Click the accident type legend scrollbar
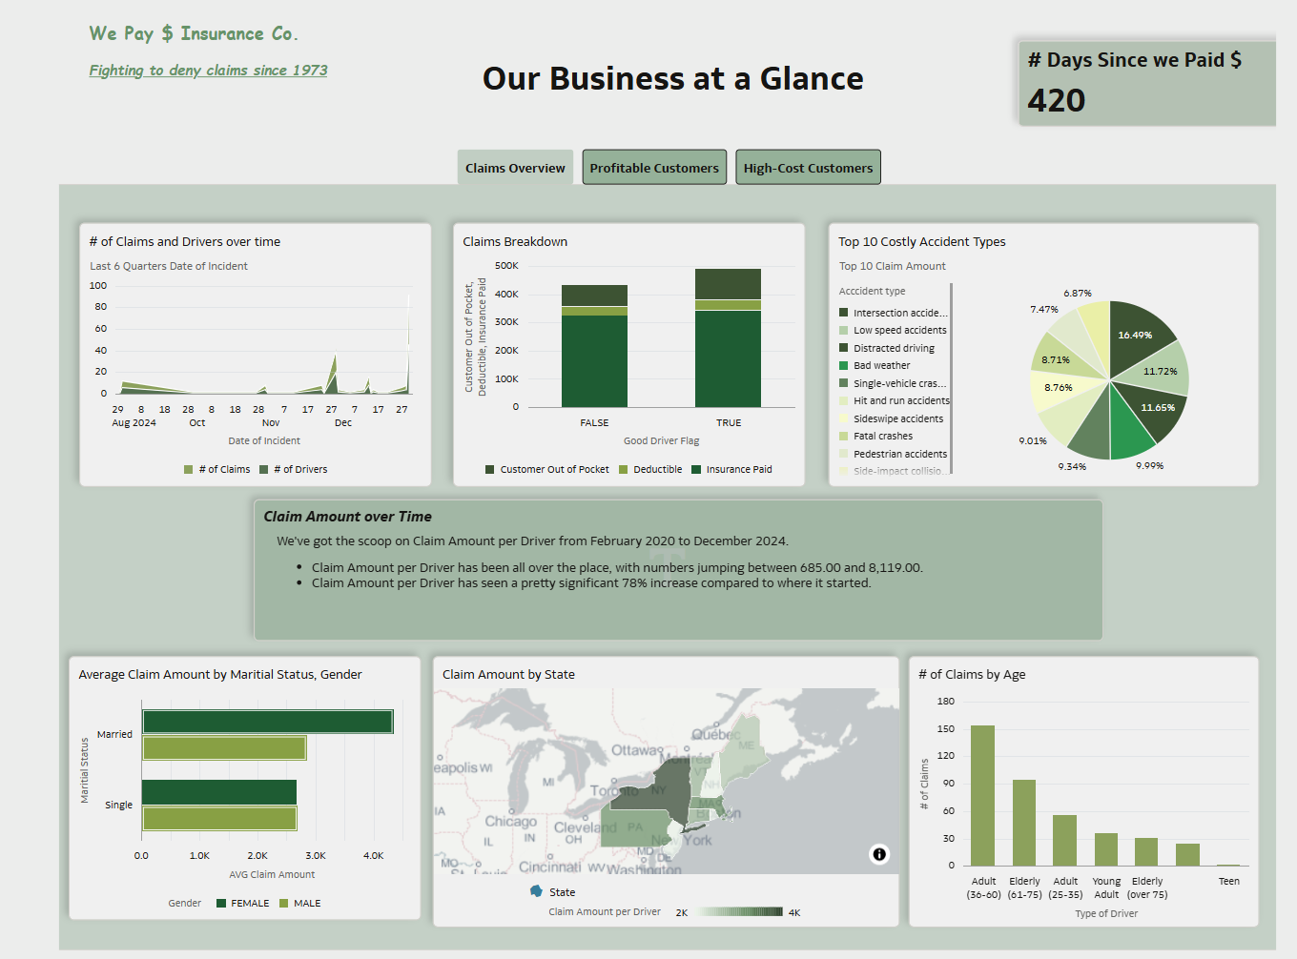 point(952,378)
